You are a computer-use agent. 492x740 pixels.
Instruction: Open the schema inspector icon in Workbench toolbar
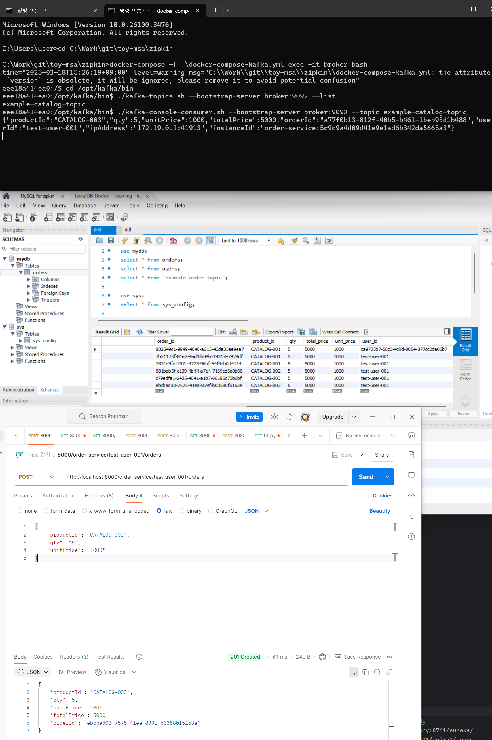pos(33,217)
